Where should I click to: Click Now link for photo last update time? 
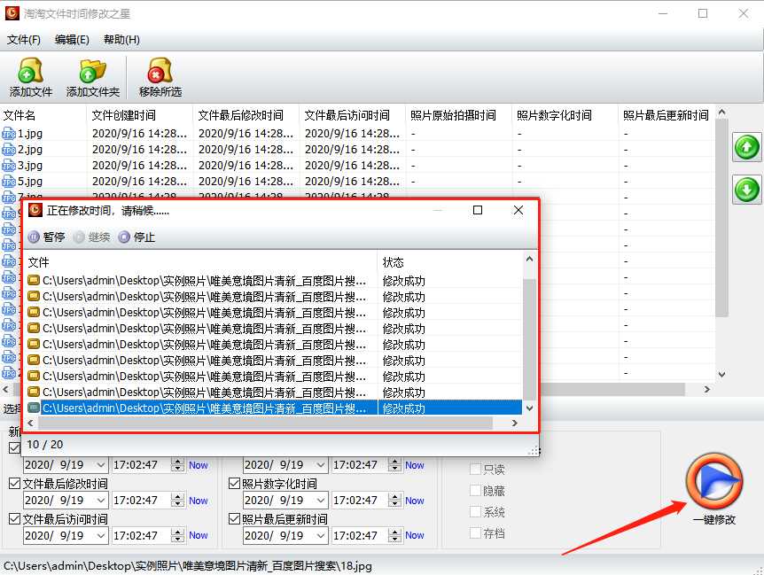(415, 535)
